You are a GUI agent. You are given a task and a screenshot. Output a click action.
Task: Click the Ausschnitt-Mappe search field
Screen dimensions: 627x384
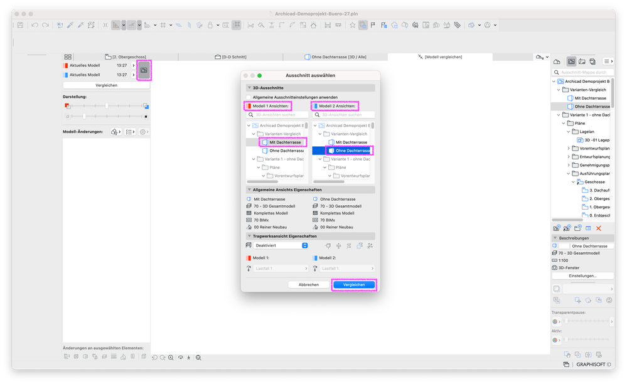582,72
